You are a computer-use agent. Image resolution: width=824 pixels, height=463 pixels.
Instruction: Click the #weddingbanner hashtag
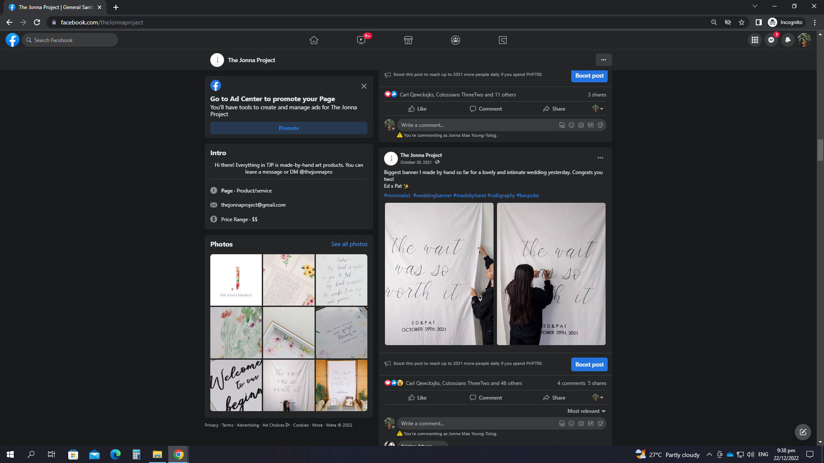(x=432, y=195)
